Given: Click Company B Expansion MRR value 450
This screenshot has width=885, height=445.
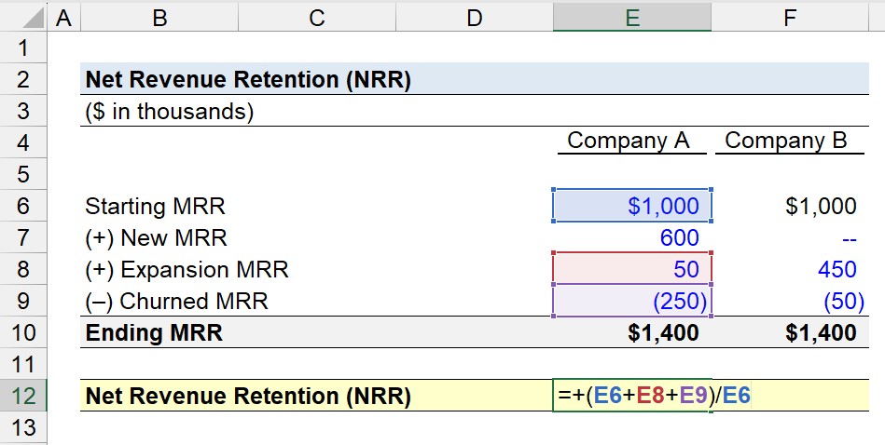Looking at the screenshot, I should (790, 269).
